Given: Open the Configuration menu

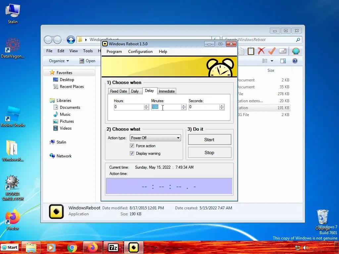Looking at the screenshot, I should tap(140, 52).
